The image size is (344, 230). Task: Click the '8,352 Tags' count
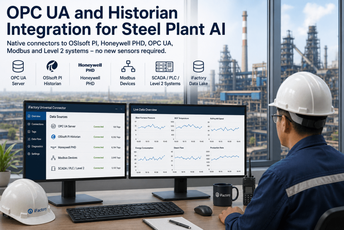point(116,137)
